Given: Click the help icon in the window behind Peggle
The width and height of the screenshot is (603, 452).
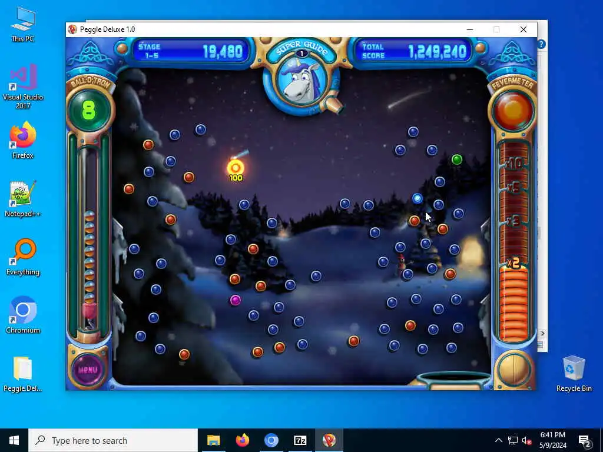Looking at the screenshot, I should pos(542,44).
